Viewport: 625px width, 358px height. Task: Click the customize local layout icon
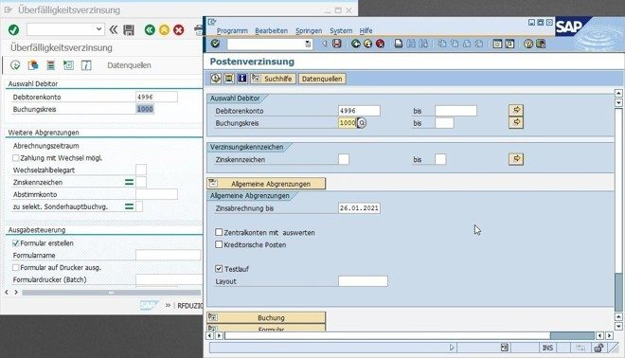541,44
